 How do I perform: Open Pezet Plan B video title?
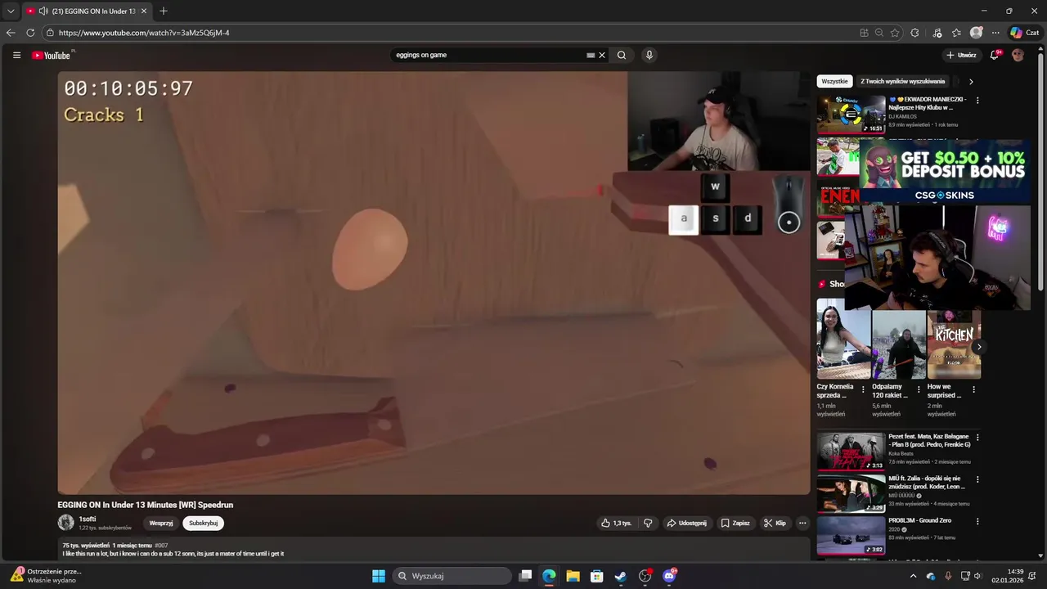pos(929,440)
